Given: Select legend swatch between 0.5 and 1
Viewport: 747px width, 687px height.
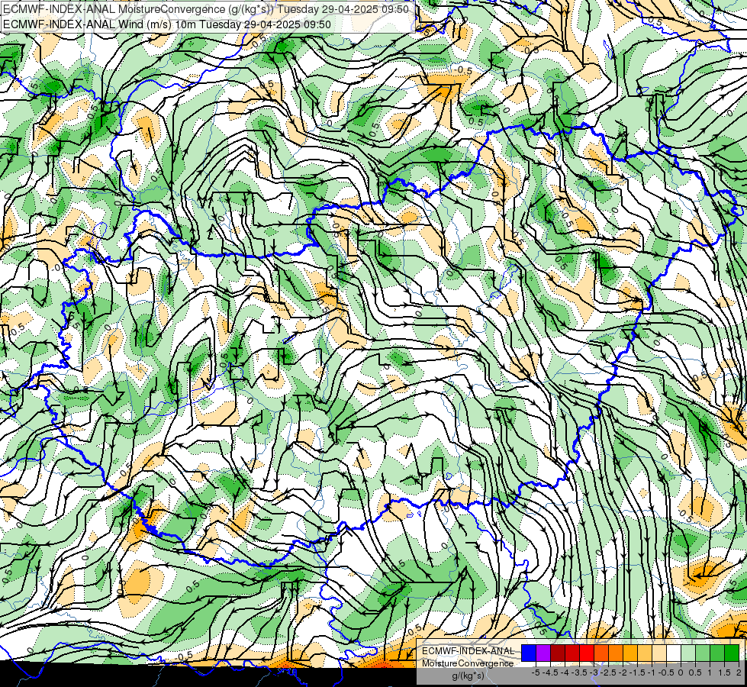Looking at the screenshot, I should pyautogui.click(x=703, y=653).
